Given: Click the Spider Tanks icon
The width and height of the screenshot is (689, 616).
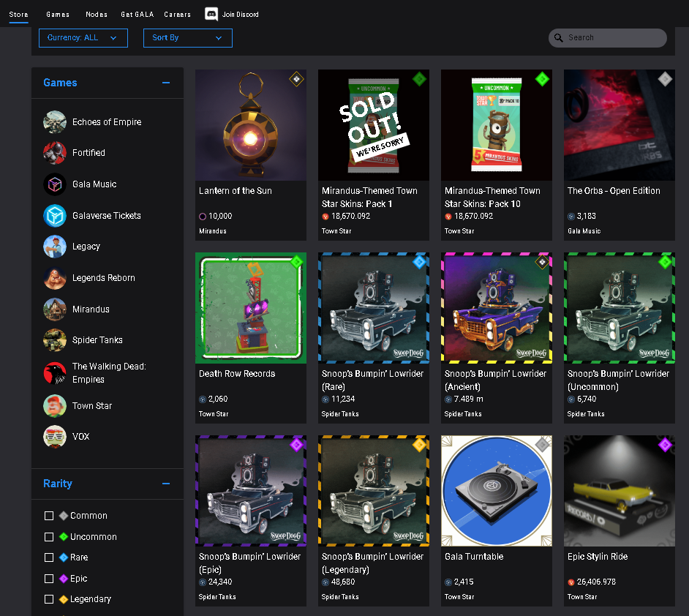Looking at the screenshot, I should tap(55, 340).
